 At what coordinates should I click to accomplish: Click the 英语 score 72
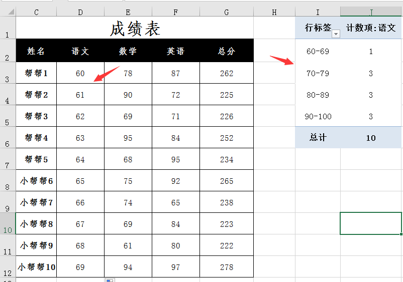pyautogui.click(x=176, y=95)
